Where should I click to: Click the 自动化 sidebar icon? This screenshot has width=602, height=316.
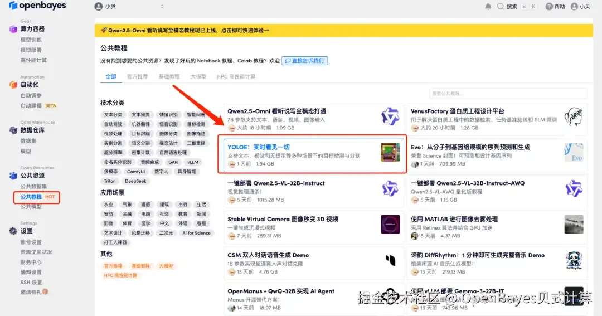[x=13, y=85]
